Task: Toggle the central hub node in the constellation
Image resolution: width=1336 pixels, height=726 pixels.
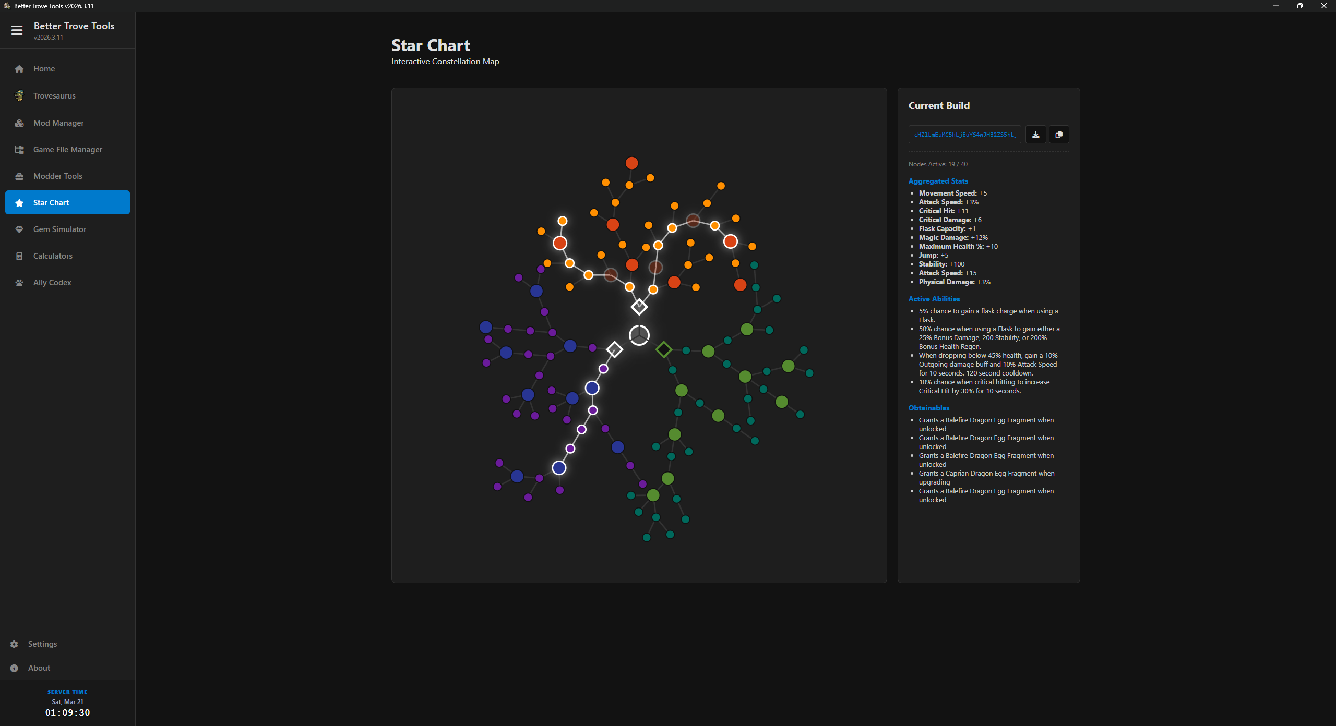Action: (x=639, y=335)
